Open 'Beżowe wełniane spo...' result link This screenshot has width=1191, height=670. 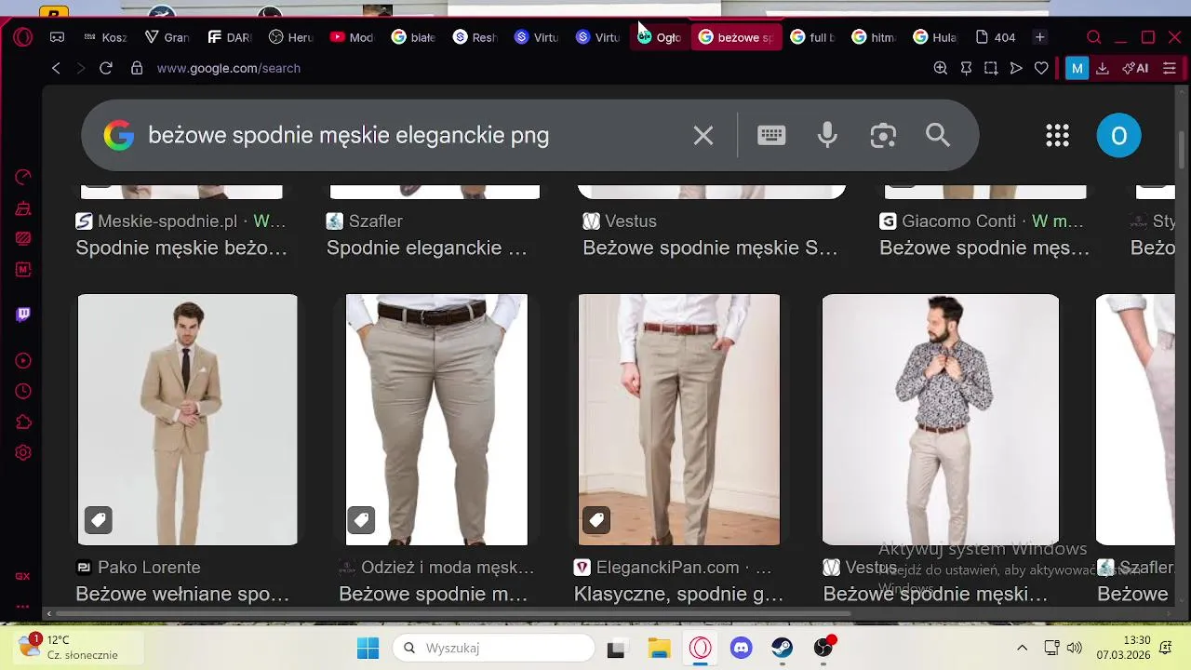tap(182, 594)
